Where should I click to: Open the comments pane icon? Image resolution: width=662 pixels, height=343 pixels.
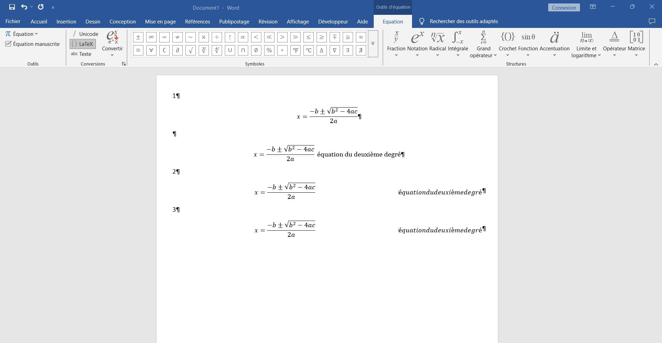652,21
